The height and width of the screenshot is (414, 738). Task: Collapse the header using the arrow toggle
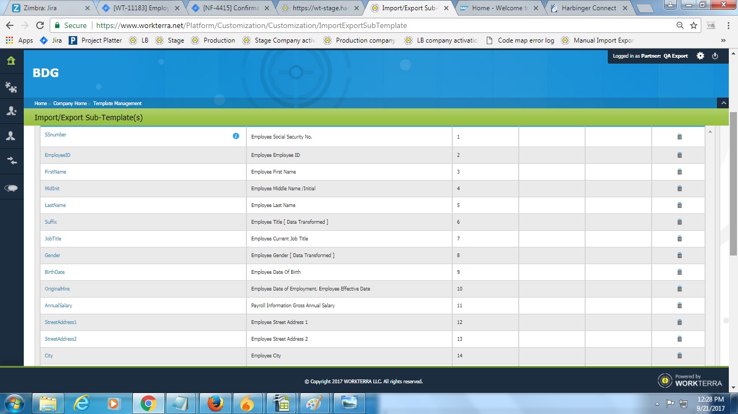click(722, 103)
